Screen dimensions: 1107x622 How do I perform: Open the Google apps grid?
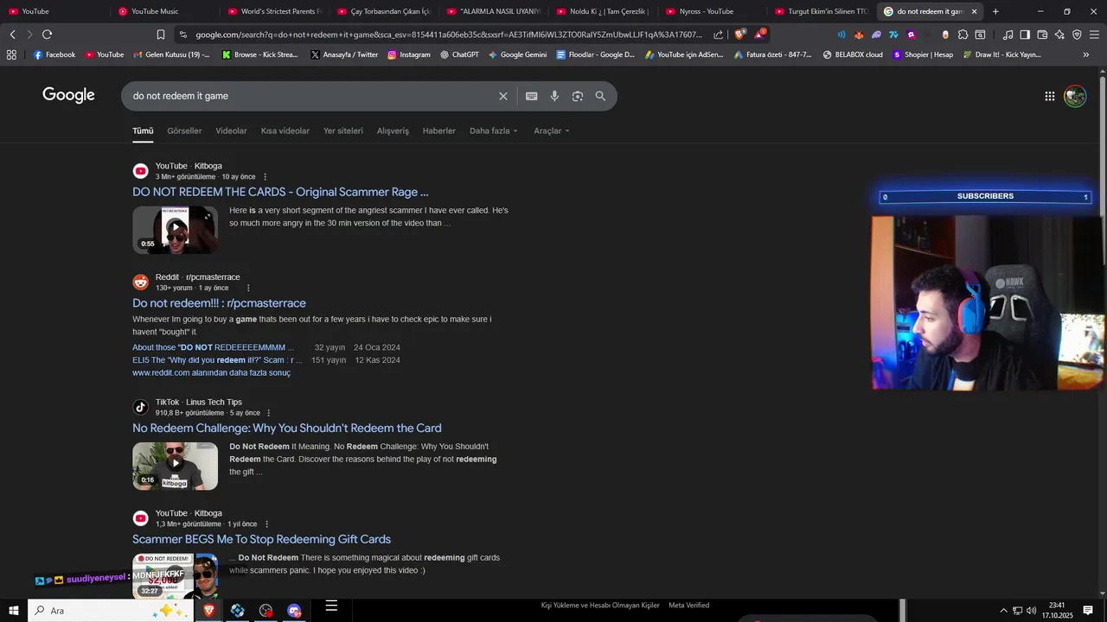click(1049, 97)
